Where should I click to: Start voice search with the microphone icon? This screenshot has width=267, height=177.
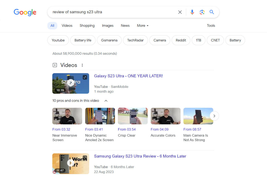[192, 12]
